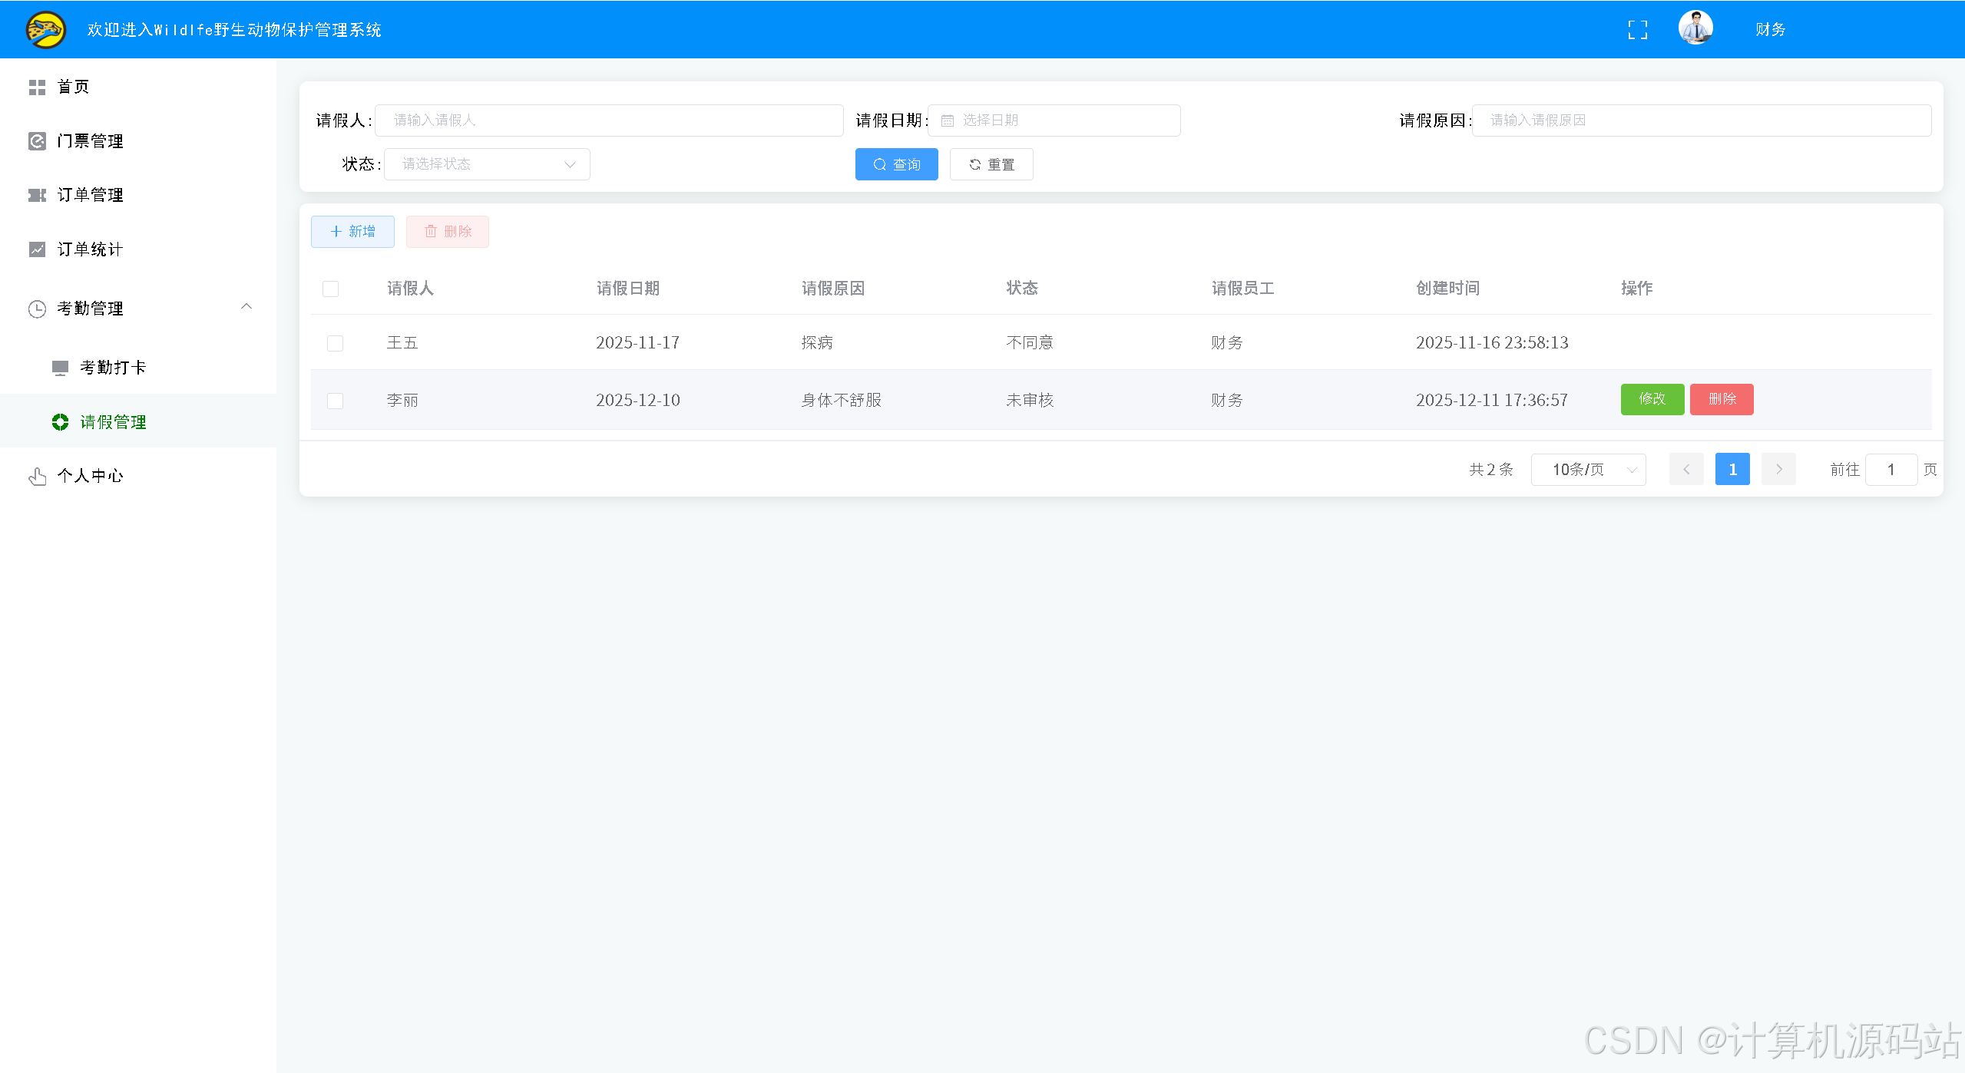This screenshot has width=1965, height=1073.
Task: Click the 请假原因 column header
Action: pos(833,289)
